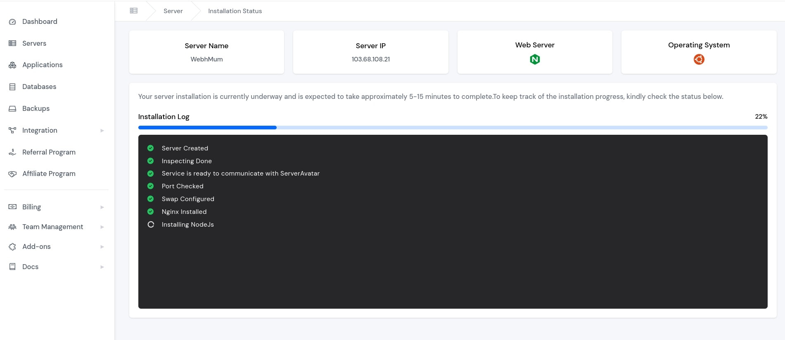Click the Operating System card heading
Viewport: 785px width, 340px height.
click(699, 45)
